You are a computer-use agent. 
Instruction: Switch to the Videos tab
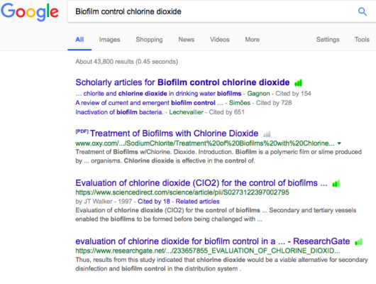click(x=220, y=39)
